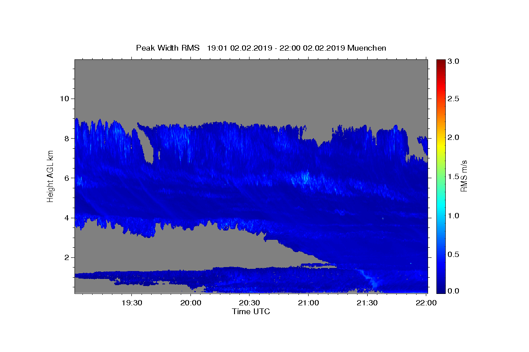Viewport: 529px width, 352px height.
Task: Click the '19:30' time axis label
Action: click(132, 303)
